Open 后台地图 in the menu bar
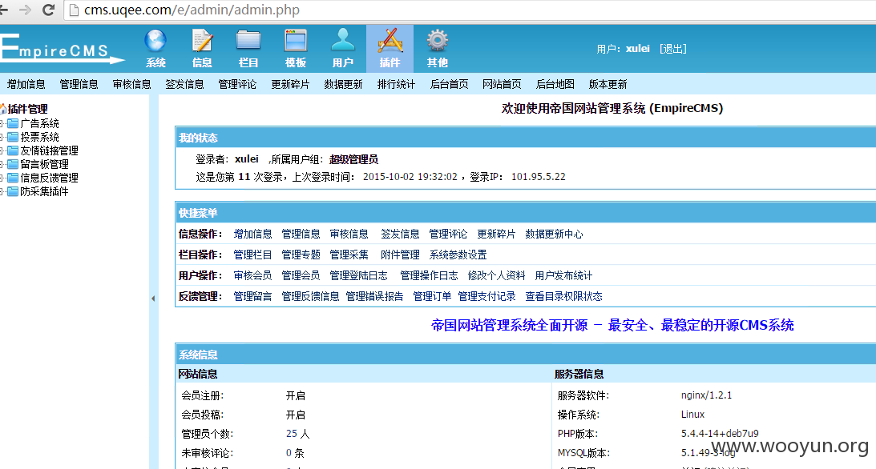The height and width of the screenshot is (469, 876). 555,84
